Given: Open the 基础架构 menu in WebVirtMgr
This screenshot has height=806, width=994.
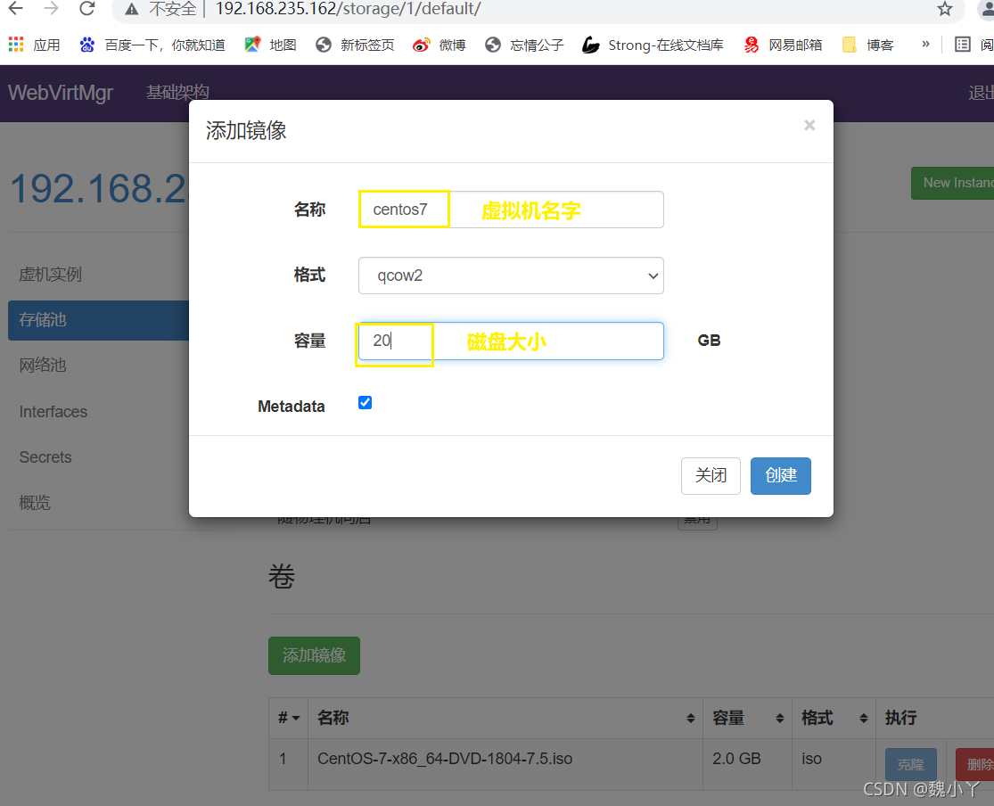Looking at the screenshot, I should pyautogui.click(x=177, y=93).
